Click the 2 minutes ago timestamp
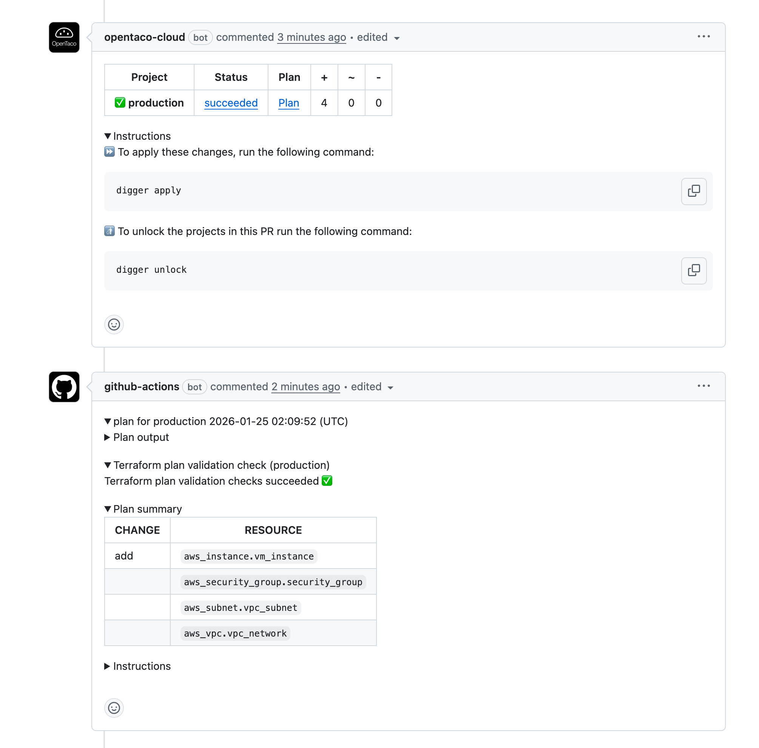 tap(305, 386)
